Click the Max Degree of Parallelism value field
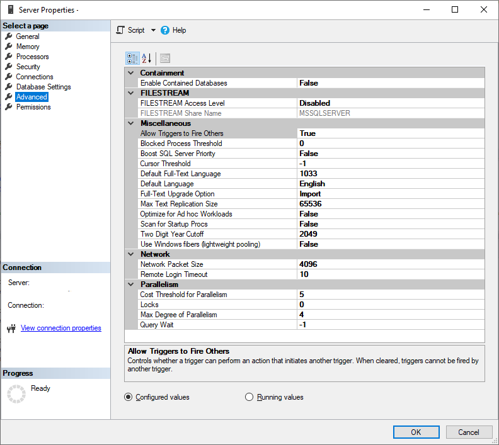Viewport: 499px width, 445px height. pos(391,315)
